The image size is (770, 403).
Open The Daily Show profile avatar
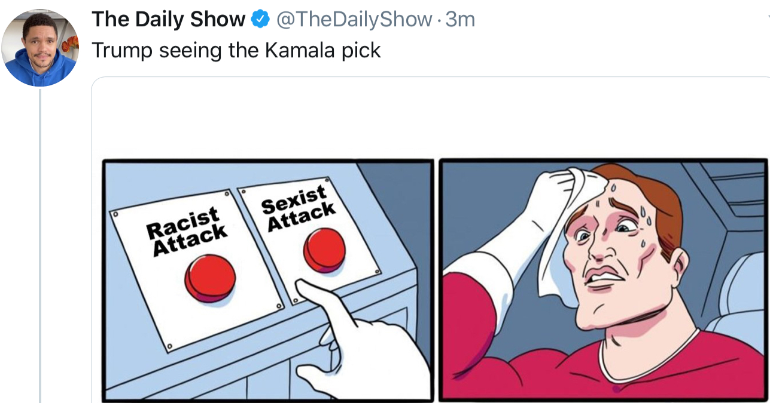pyautogui.click(x=40, y=48)
